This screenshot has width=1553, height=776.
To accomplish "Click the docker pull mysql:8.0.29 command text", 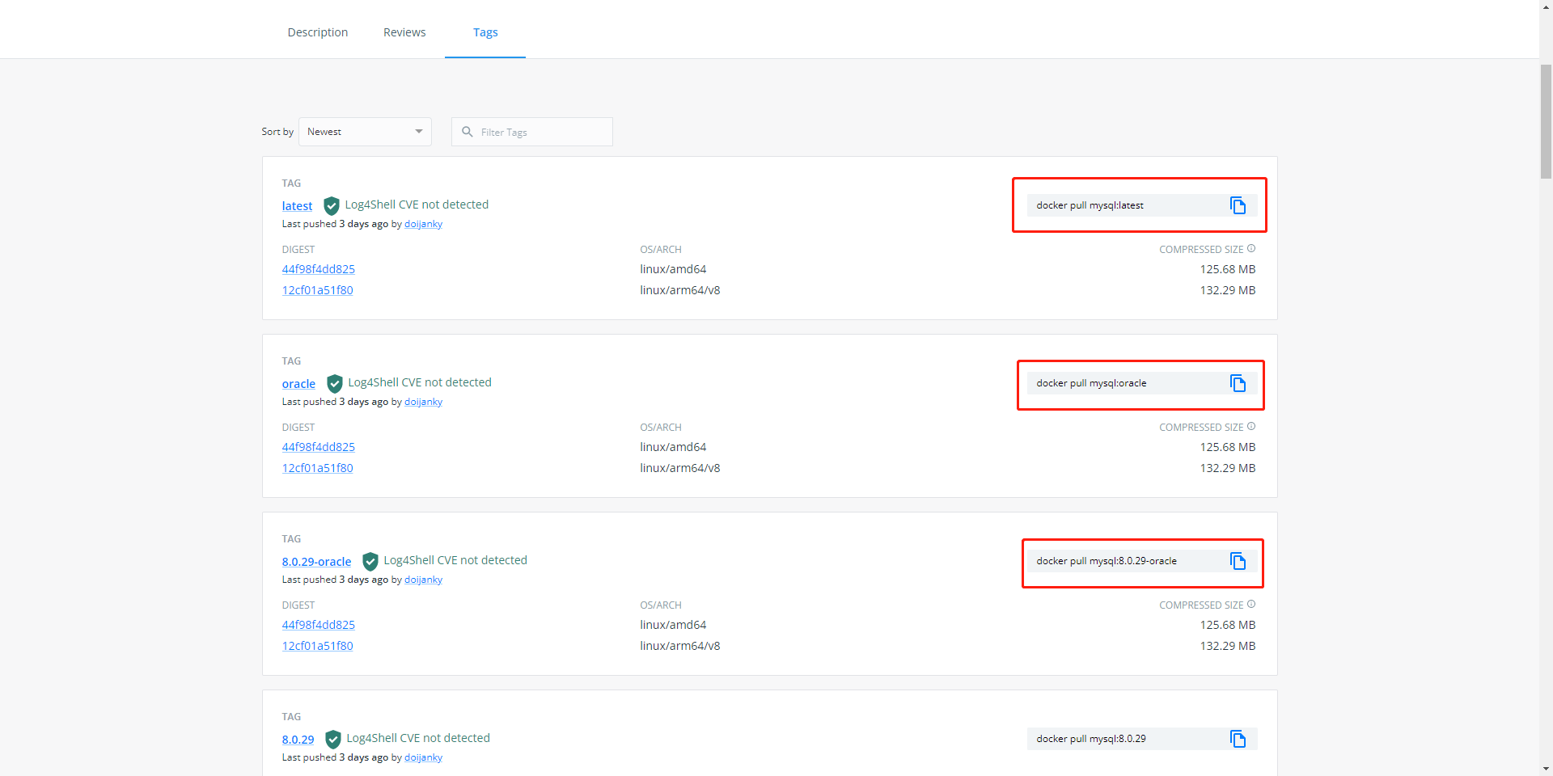I will pos(1091,739).
